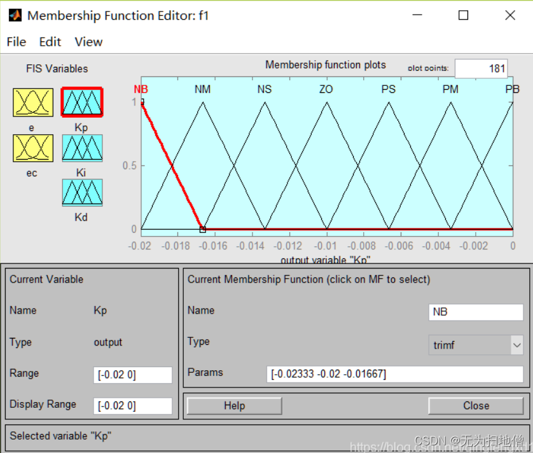Click NB curve's top peak handle

pos(142,102)
